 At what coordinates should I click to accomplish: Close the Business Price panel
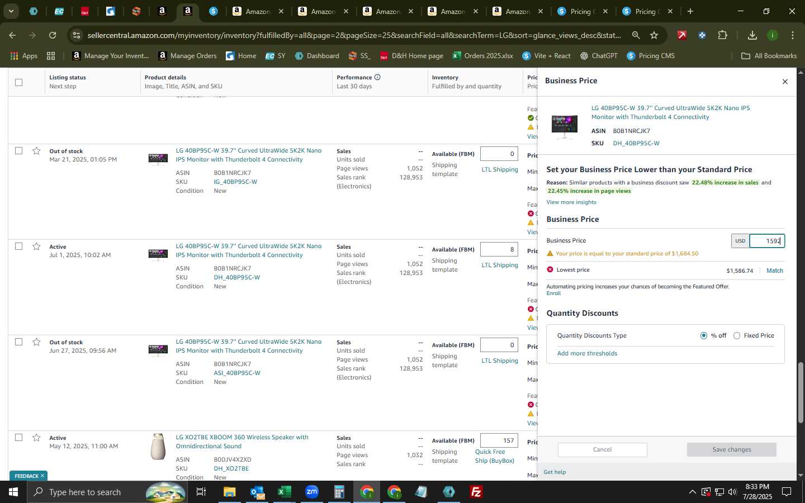[x=785, y=82]
